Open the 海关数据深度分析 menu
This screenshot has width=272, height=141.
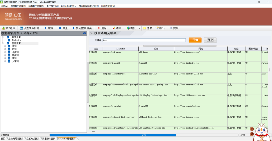point(89,6)
